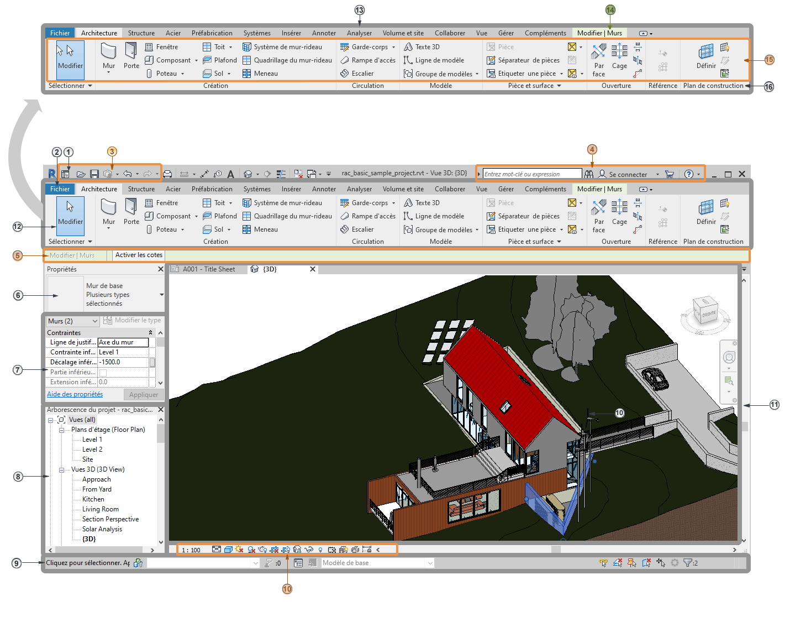The width and height of the screenshot is (790, 622).
Task: Open Se connecter dropdown arrow
Action: (657, 174)
